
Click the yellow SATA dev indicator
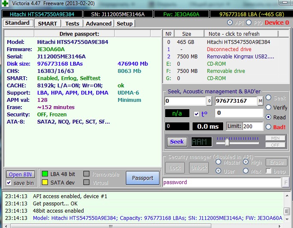(x=44, y=182)
